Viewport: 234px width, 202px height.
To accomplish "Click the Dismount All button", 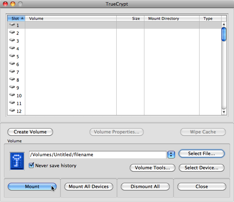I will coord(145,186).
